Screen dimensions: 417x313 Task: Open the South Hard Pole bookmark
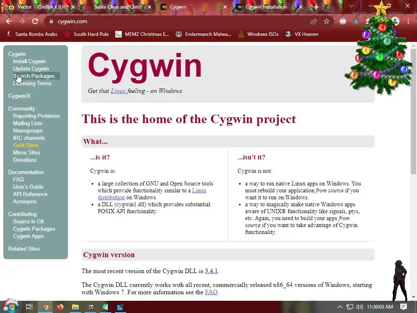point(87,34)
